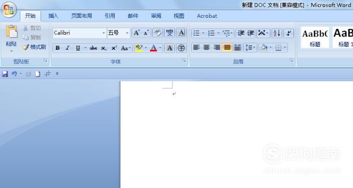Viewport: 353px width, 188px height.
Task: Apply character border icon
Action: pyautogui.click(x=182, y=33)
